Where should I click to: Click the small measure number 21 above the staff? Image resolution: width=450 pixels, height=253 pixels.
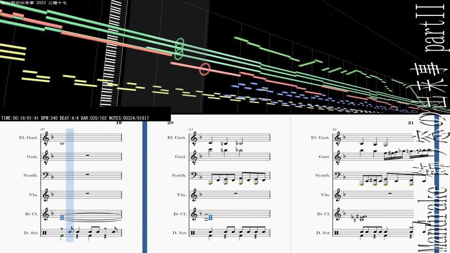191,129
